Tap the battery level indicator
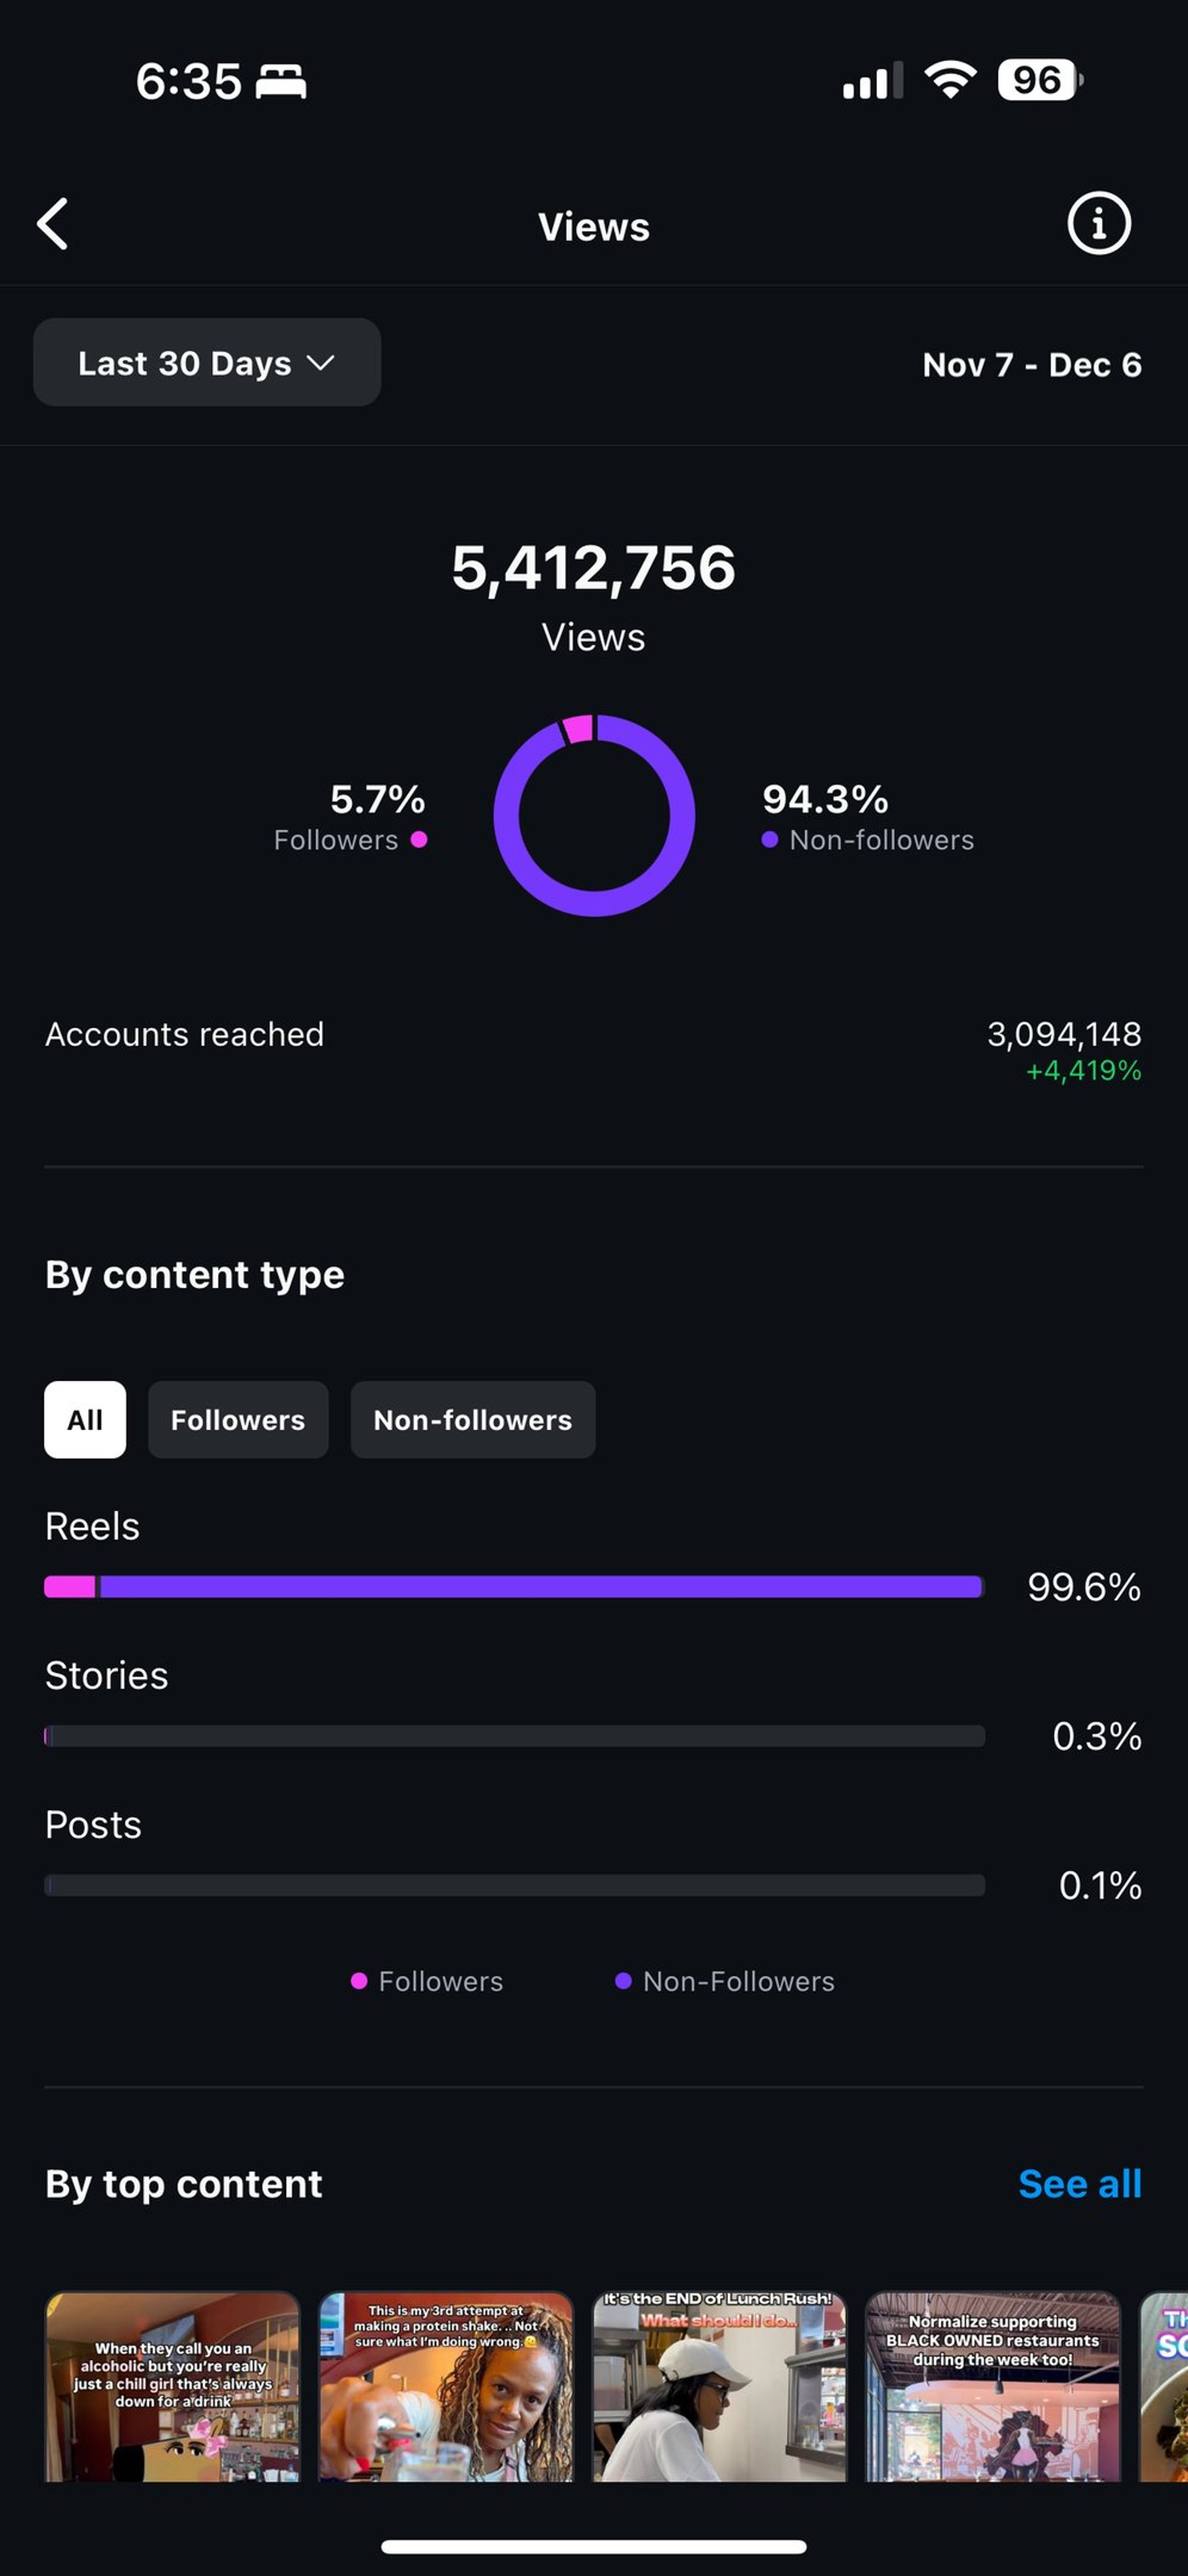Viewport: 1188px width, 2576px height. [1039, 80]
